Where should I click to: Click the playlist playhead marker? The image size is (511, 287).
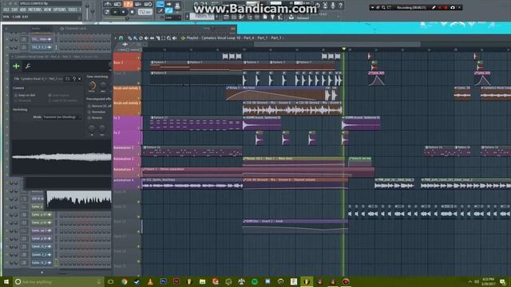pos(344,49)
